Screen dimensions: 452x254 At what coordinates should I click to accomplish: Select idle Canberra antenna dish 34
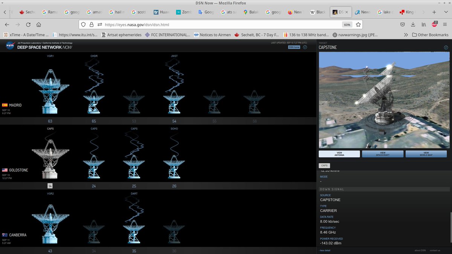(94, 232)
